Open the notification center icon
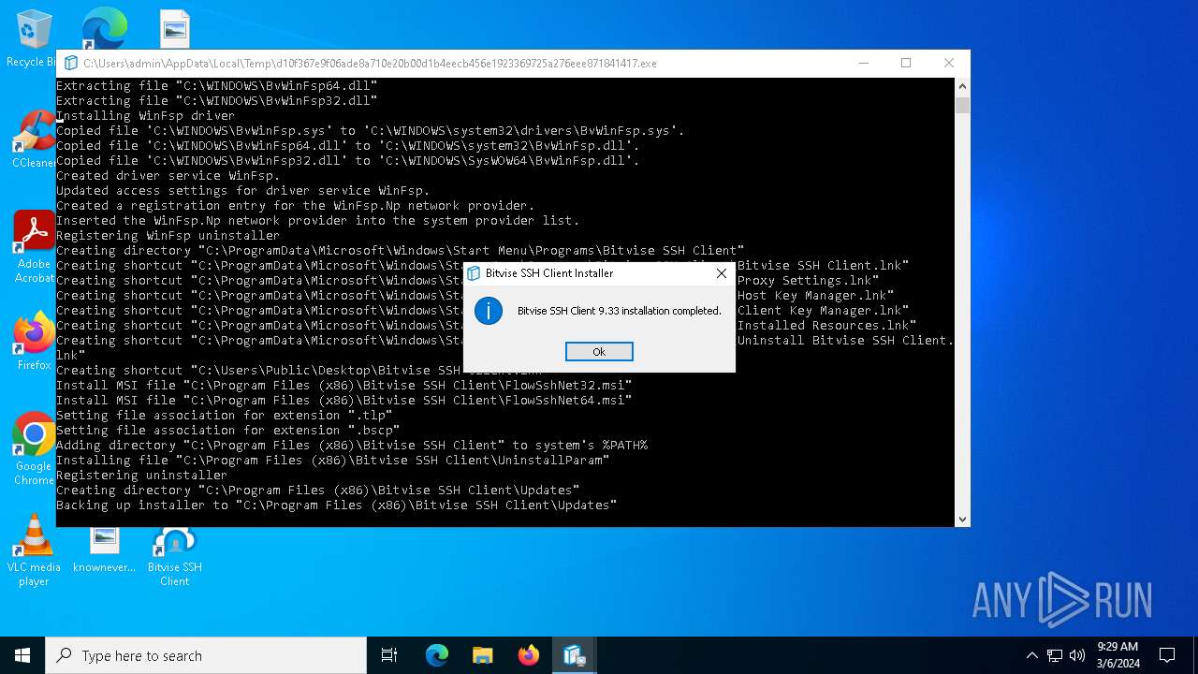 1167,655
